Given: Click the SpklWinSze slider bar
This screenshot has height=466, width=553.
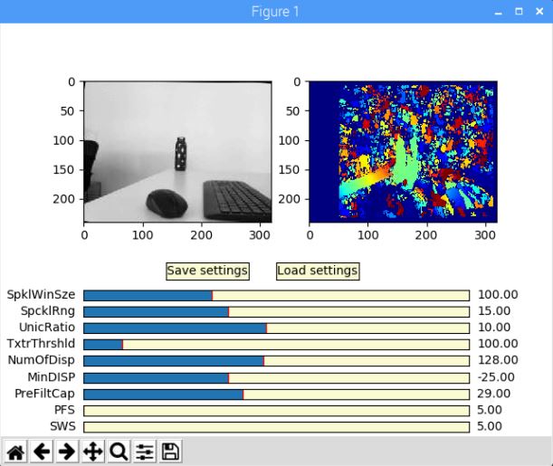Looking at the screenshot, I should coord(276,295).
